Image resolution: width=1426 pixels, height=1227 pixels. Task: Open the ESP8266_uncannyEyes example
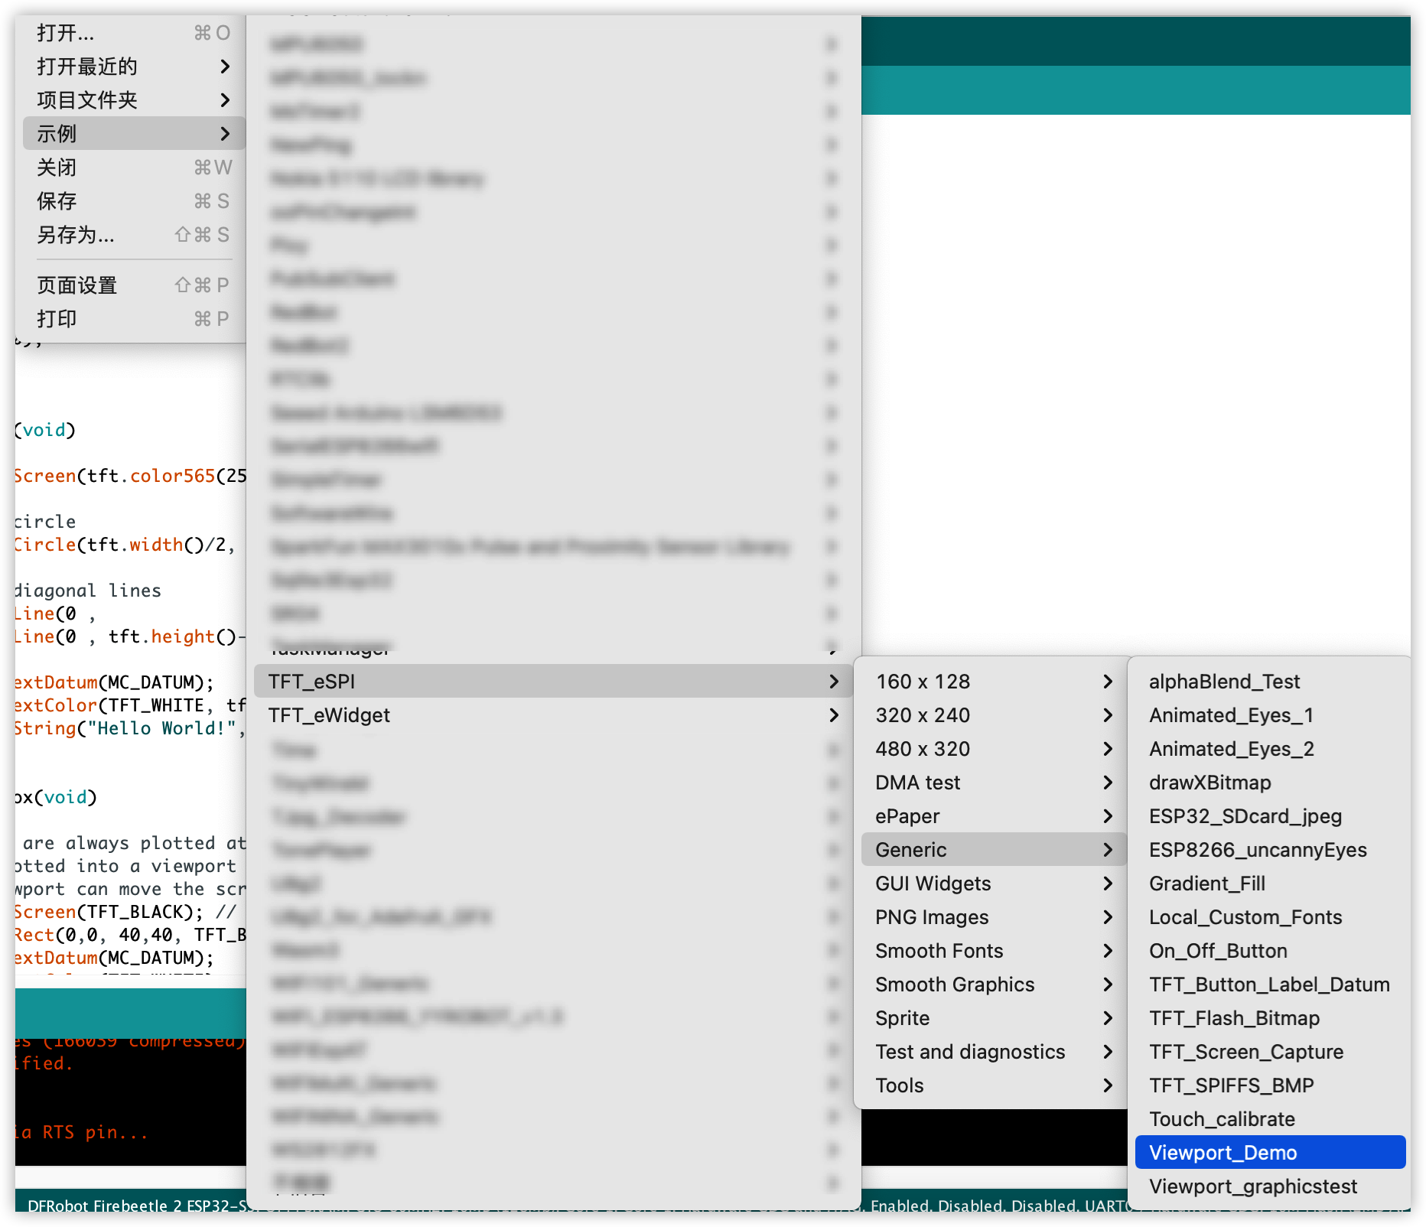pyautogui.click(x=1270, y=850)
